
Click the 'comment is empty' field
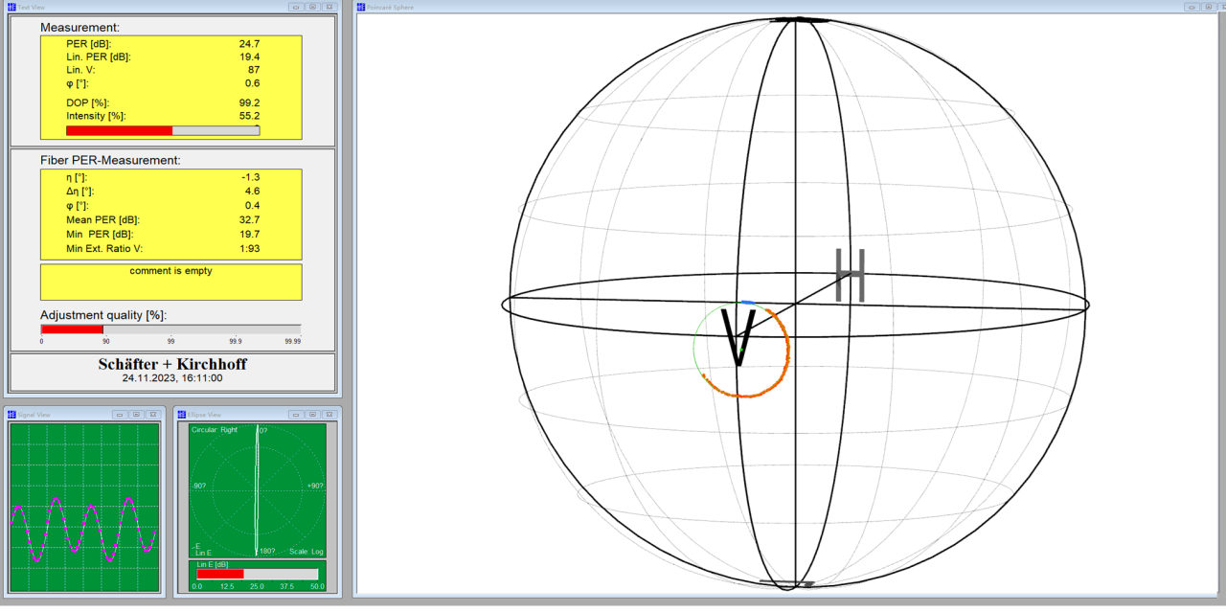pos(170,282)
